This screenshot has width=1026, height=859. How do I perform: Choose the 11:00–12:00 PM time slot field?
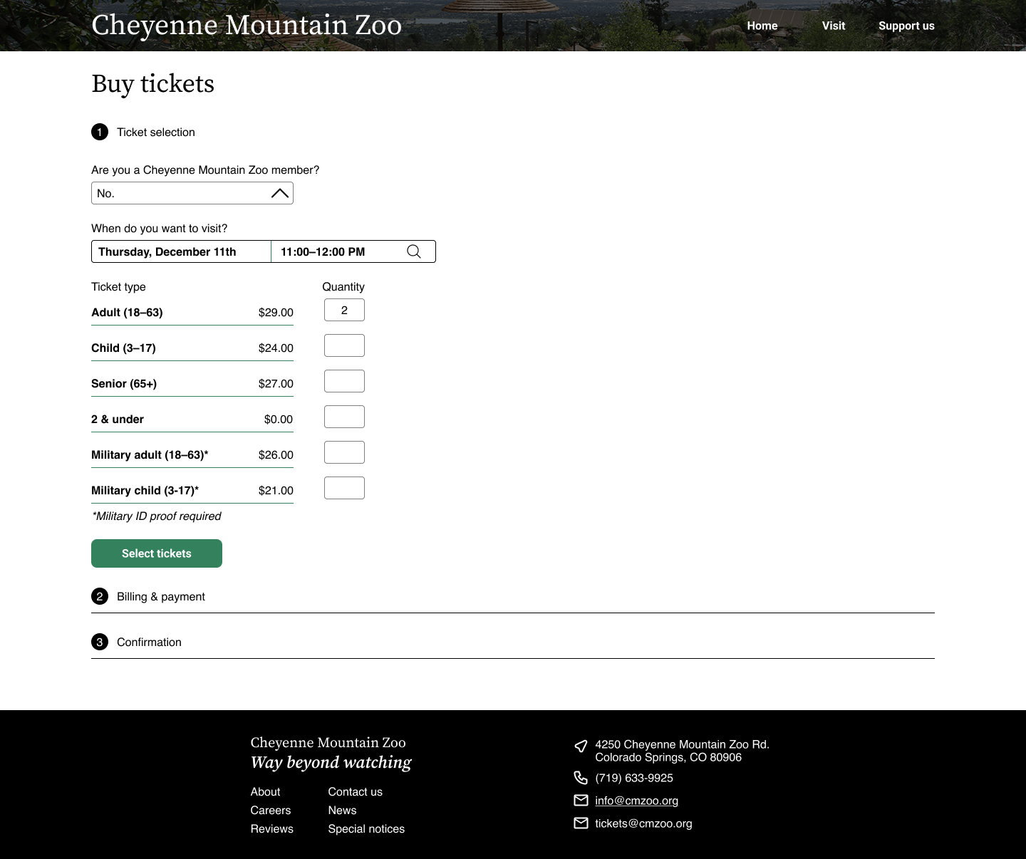pyautogui.click(x=353, y=251)
